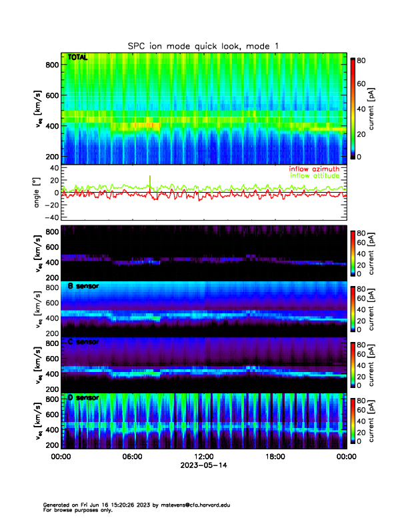Click the plot title "SPC ion mode quick look"
The height and width of the screenshot is (528, 408).
(204, 46)
